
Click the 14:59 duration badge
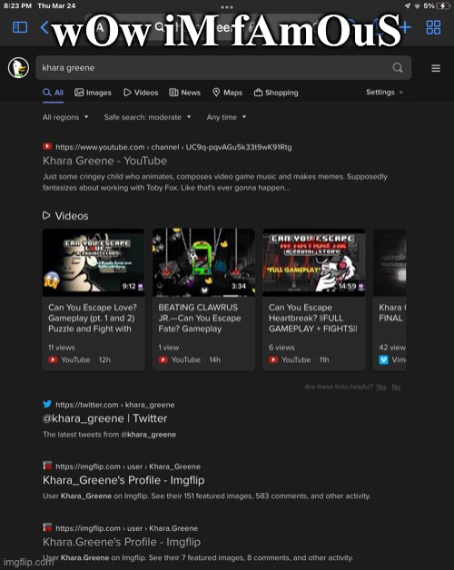[x=347, y=287]
